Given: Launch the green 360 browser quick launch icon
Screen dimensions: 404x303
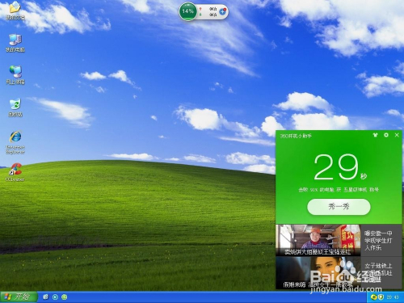Looking at the screenshot, I should [x=65, y=297].
